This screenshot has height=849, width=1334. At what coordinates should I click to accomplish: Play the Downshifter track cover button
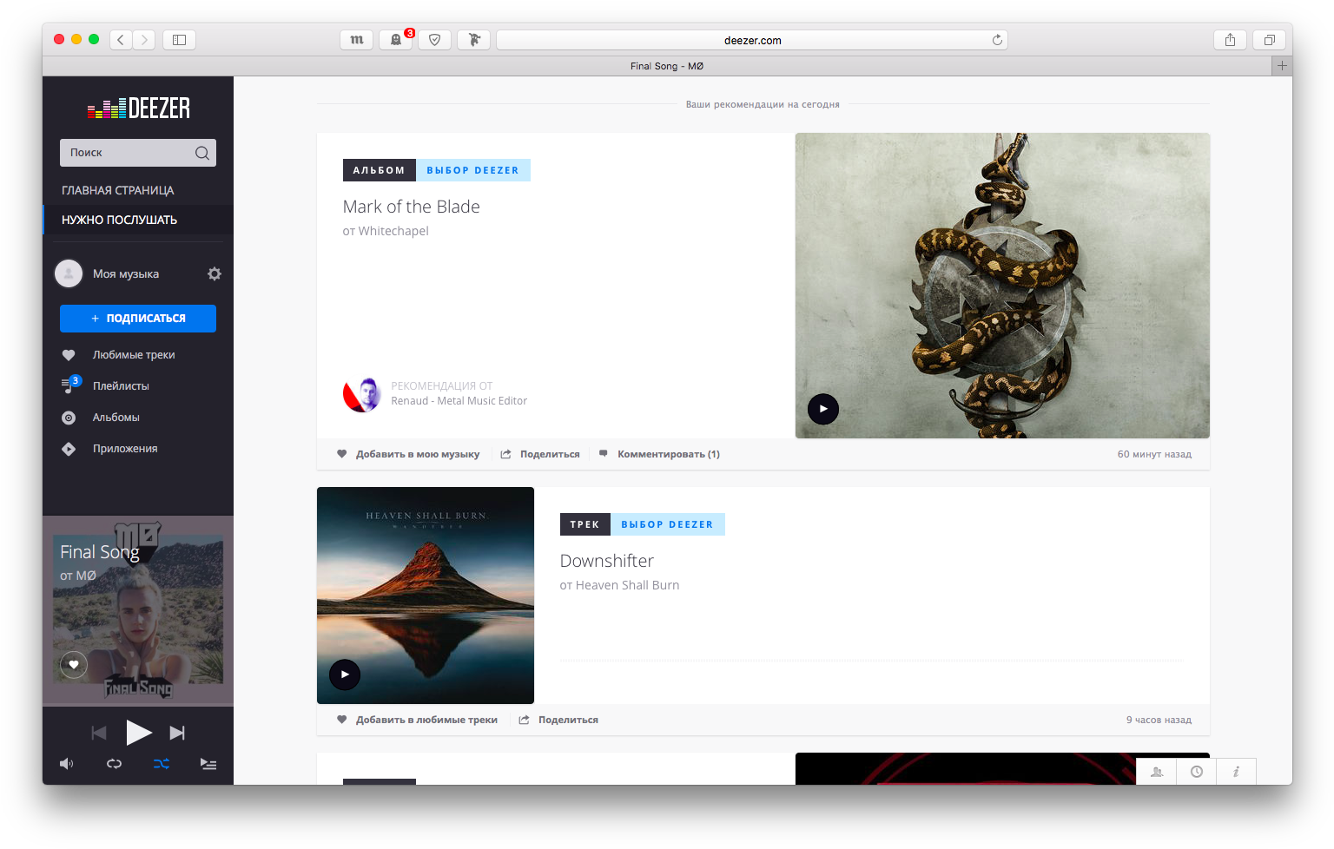coord(345,675)
